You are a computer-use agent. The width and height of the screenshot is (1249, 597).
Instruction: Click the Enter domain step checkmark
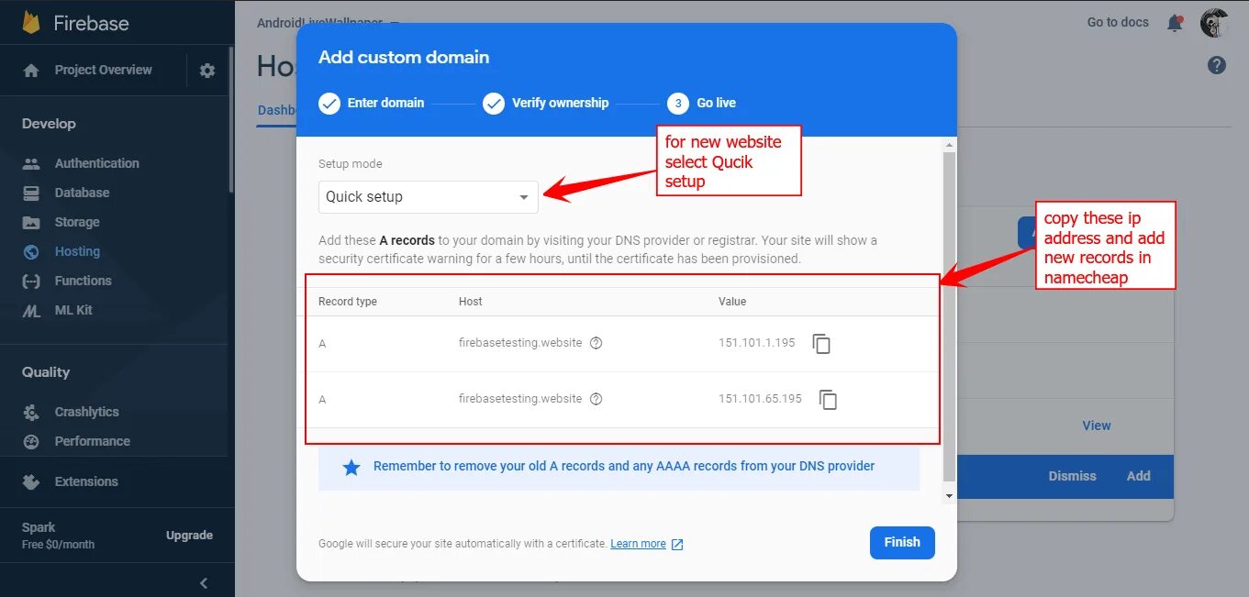coord(329,104)
